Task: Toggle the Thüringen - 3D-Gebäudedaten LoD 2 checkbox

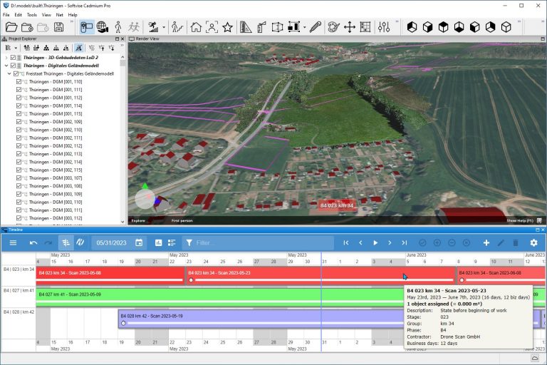Action: pos(14,57)
